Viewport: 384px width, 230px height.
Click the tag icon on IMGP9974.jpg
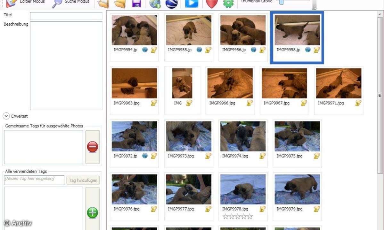point(263,156)
